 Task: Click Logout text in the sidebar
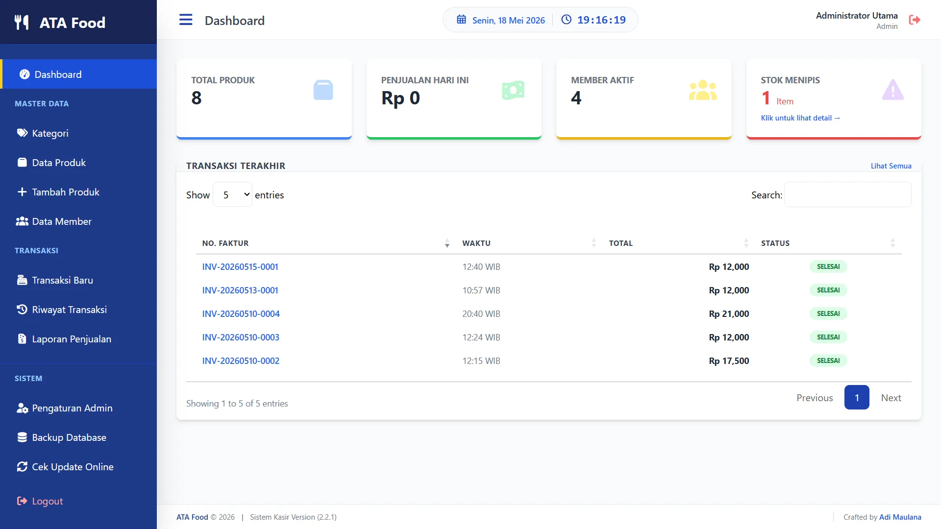(48, 501)
